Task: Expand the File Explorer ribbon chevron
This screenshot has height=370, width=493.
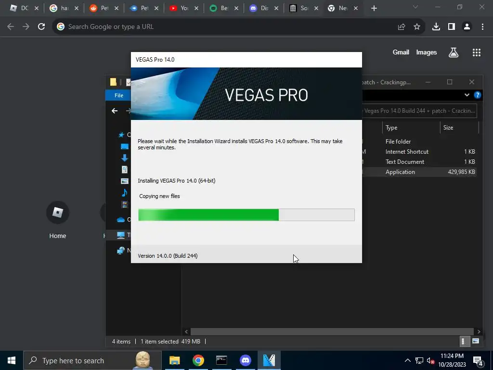Action: coord(467,95)
